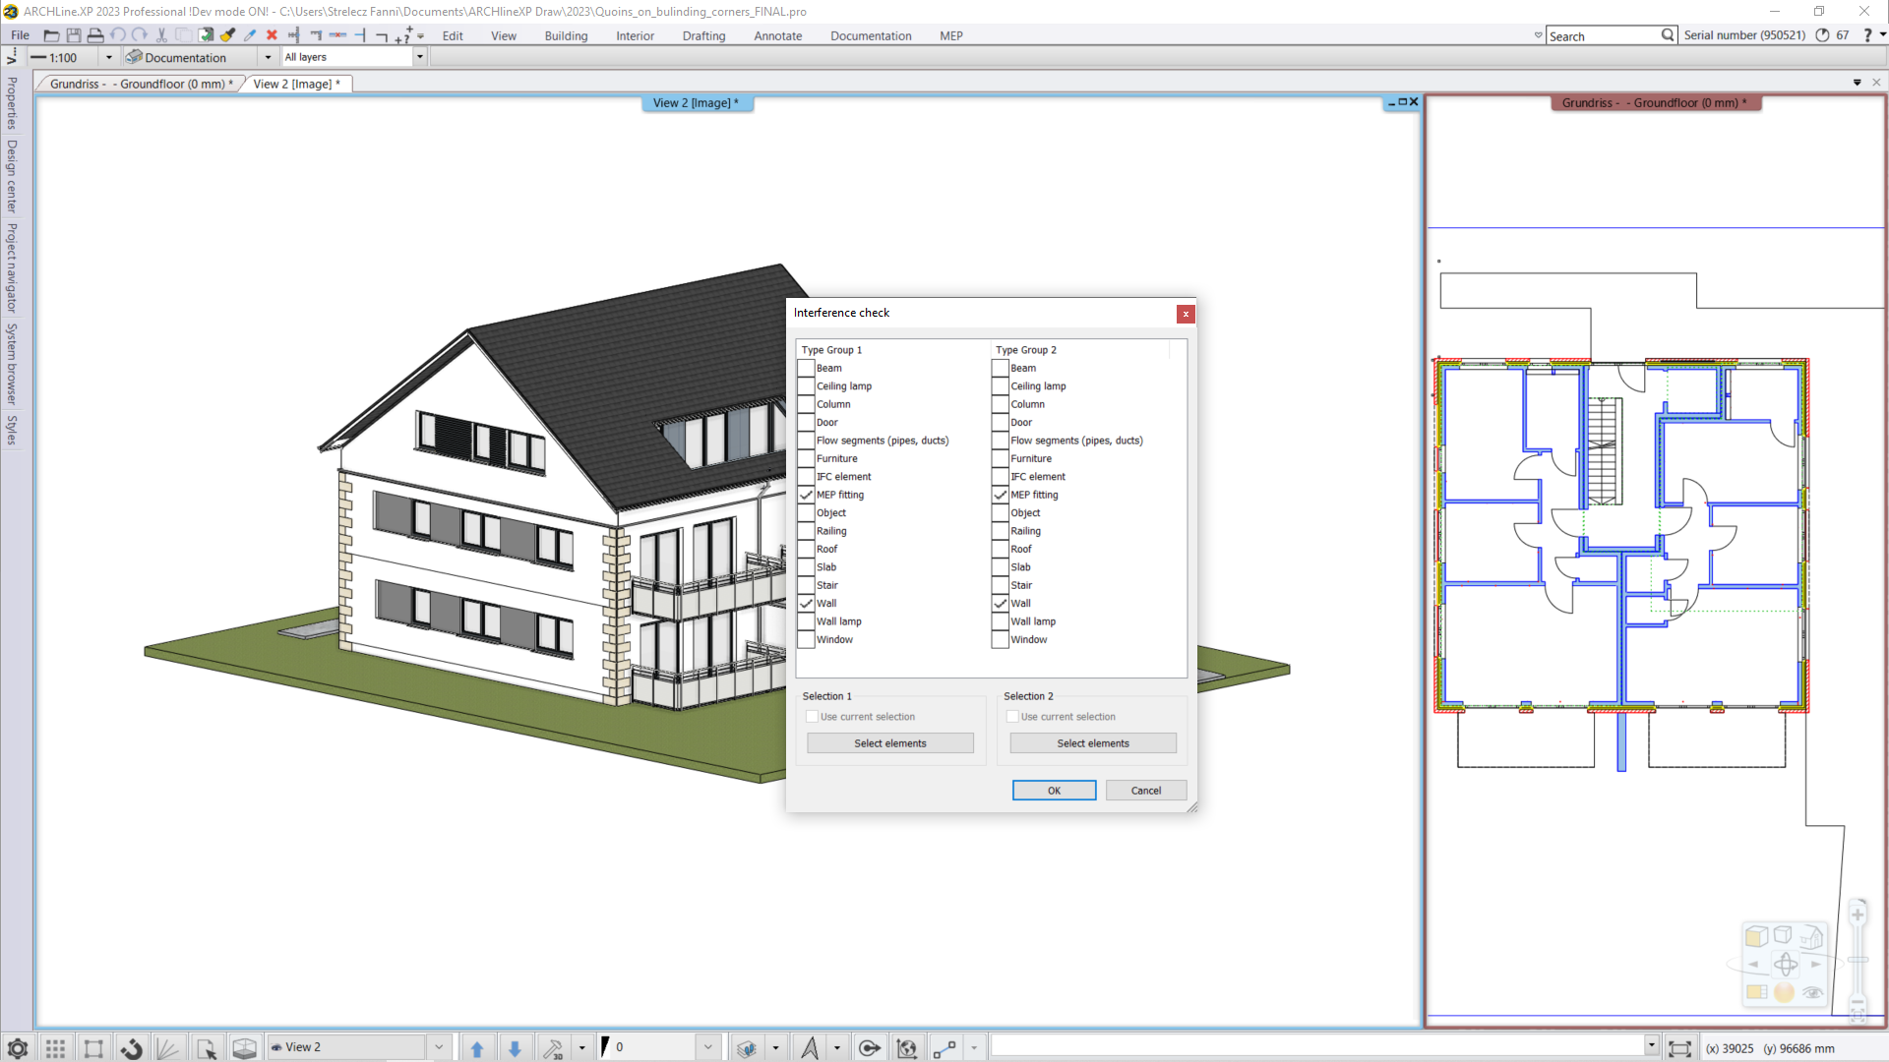Screen dimensions: 1889x1062
Task: Enable Wall checkbox in Type Group 2
Action: tap(1002, 603)
